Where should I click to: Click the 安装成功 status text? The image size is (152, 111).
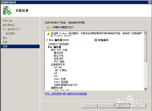point(103,40)
